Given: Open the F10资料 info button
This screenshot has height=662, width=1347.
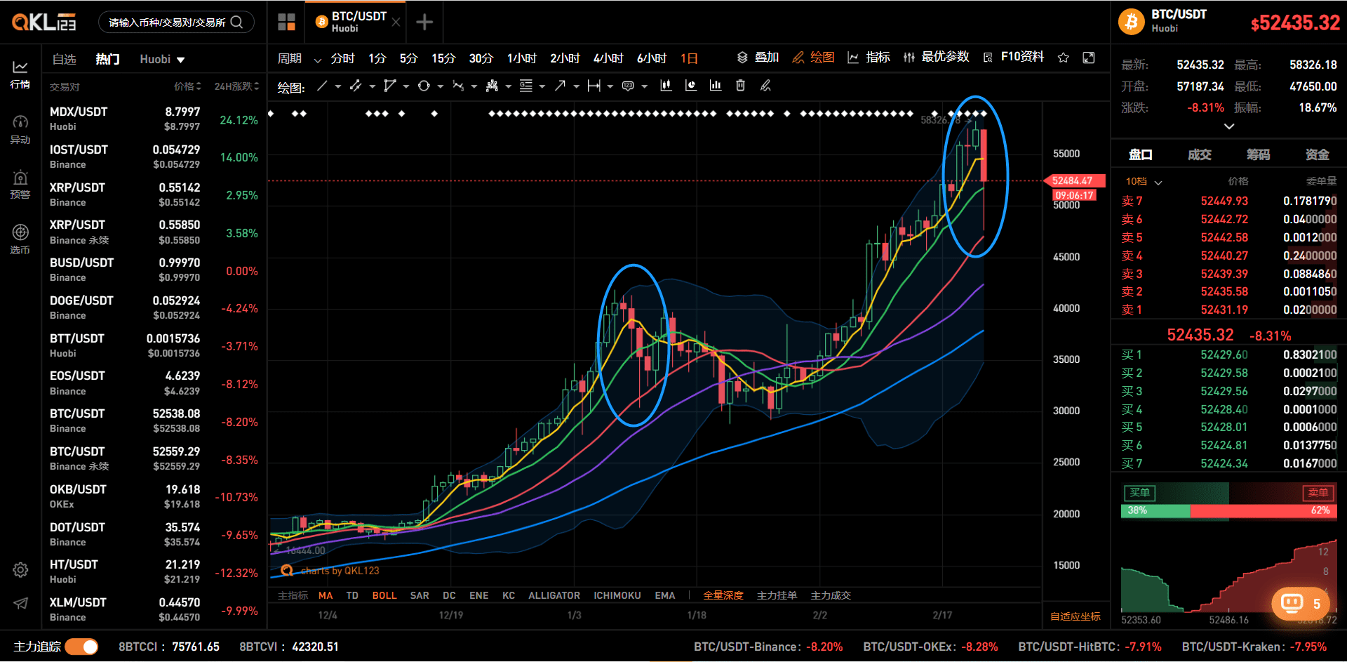Looking at the screenshot, I should click(1014, 58).
